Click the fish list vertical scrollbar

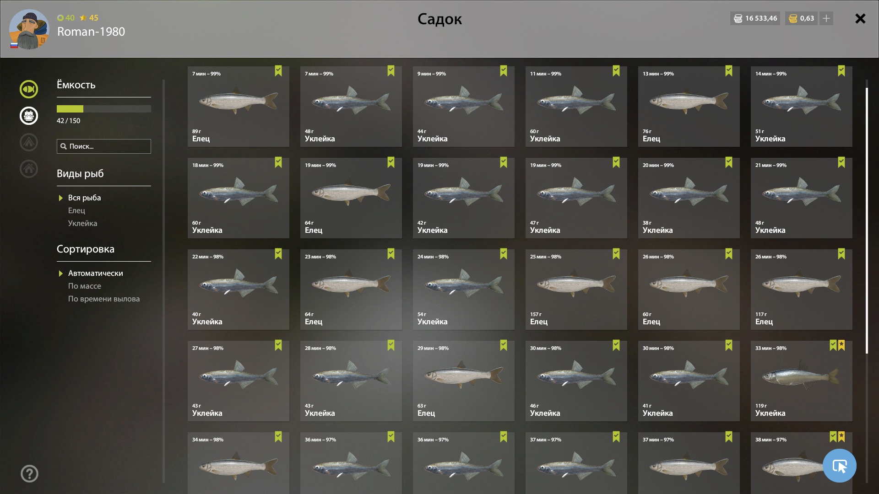click(x=867, y=220)
